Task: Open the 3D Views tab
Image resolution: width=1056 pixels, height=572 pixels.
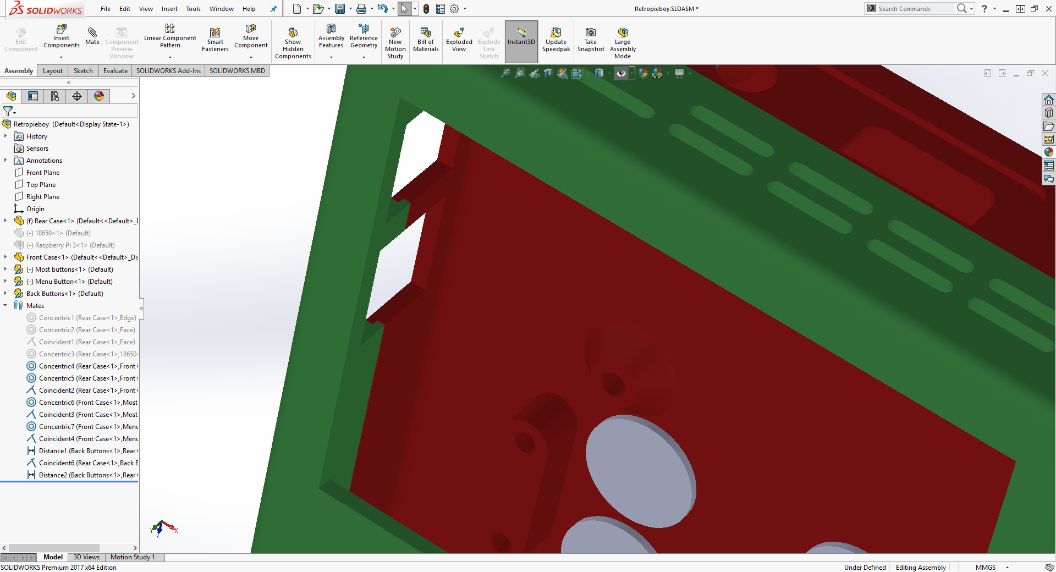Action: coord(86,557)
